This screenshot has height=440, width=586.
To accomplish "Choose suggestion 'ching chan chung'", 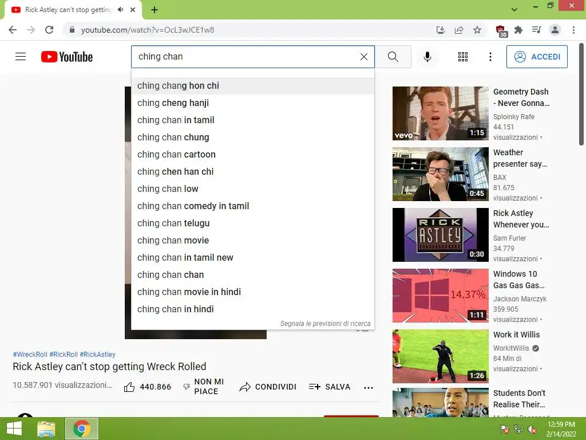I will [252, 137].
